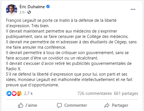This screenshot has height=111, width=144.
Task: Click Éric Duhaime's profile picture
Action: click(12, 10)
